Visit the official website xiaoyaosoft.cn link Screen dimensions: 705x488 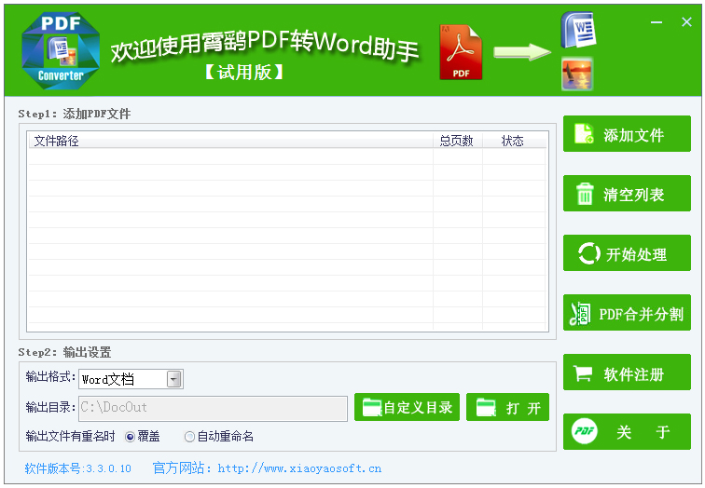[x=299, y=468]
